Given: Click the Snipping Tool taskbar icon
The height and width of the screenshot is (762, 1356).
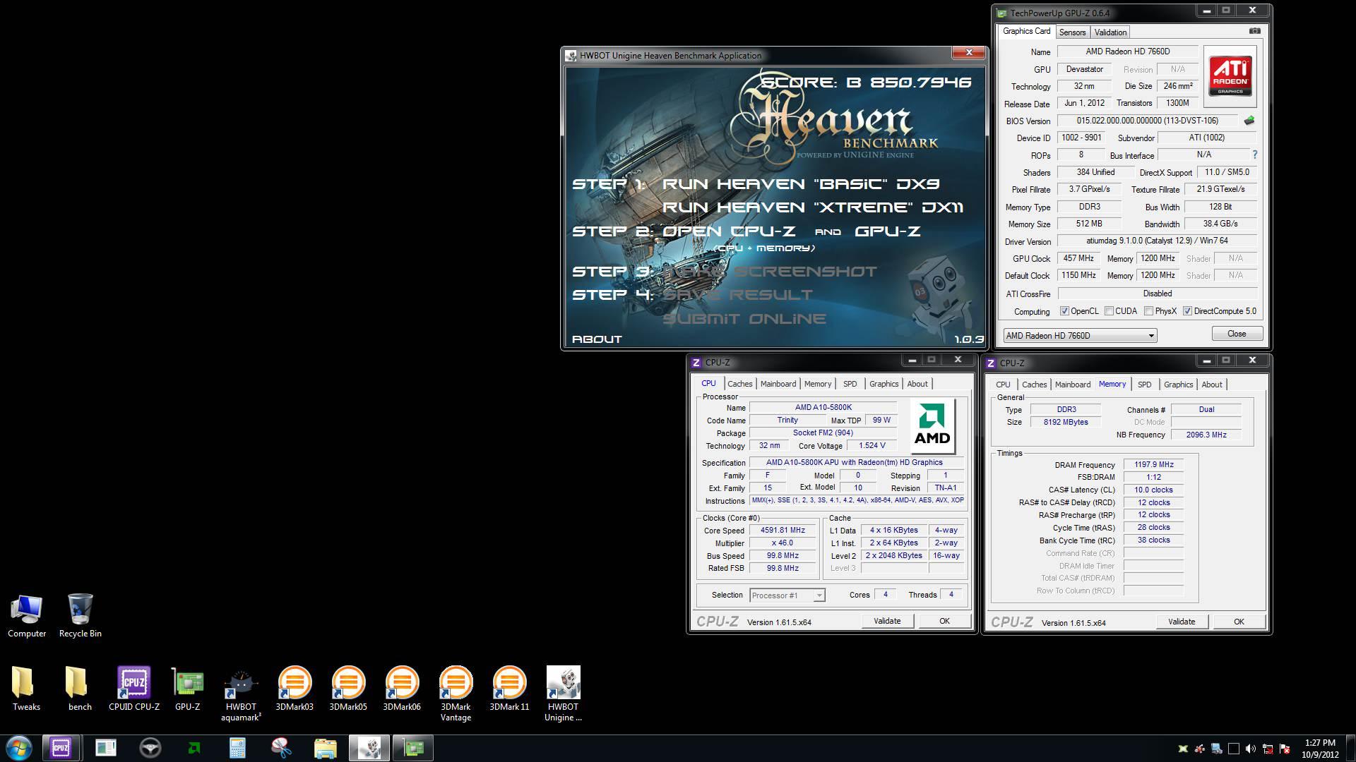Looking at the screenshot, I should pyautogui.click(x=281, y=748).
